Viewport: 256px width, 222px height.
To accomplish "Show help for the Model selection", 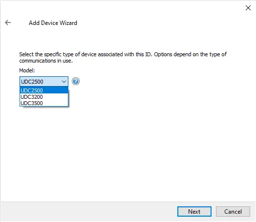I will 76,81.
